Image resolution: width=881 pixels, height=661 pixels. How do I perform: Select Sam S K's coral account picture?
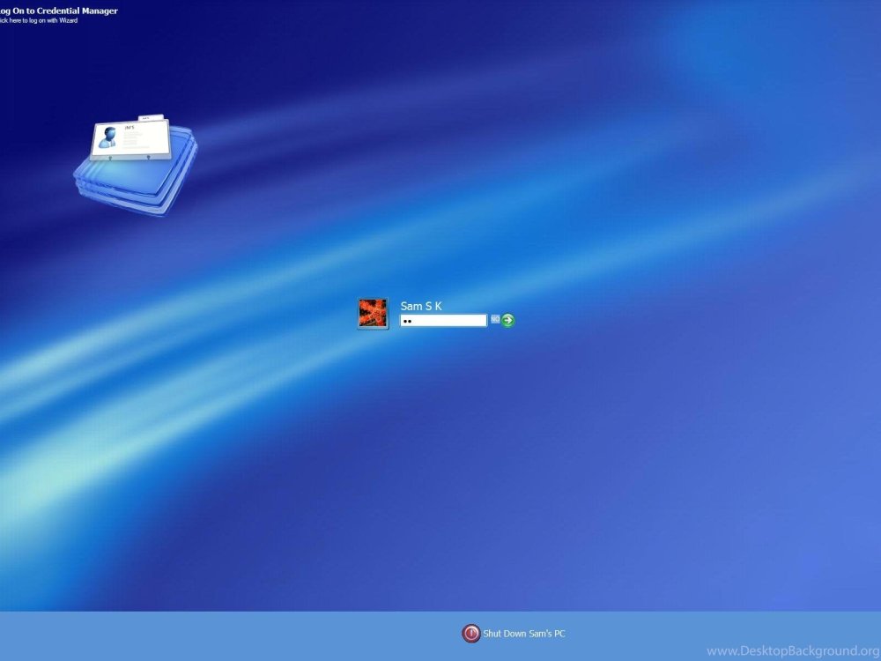(372, 312)
